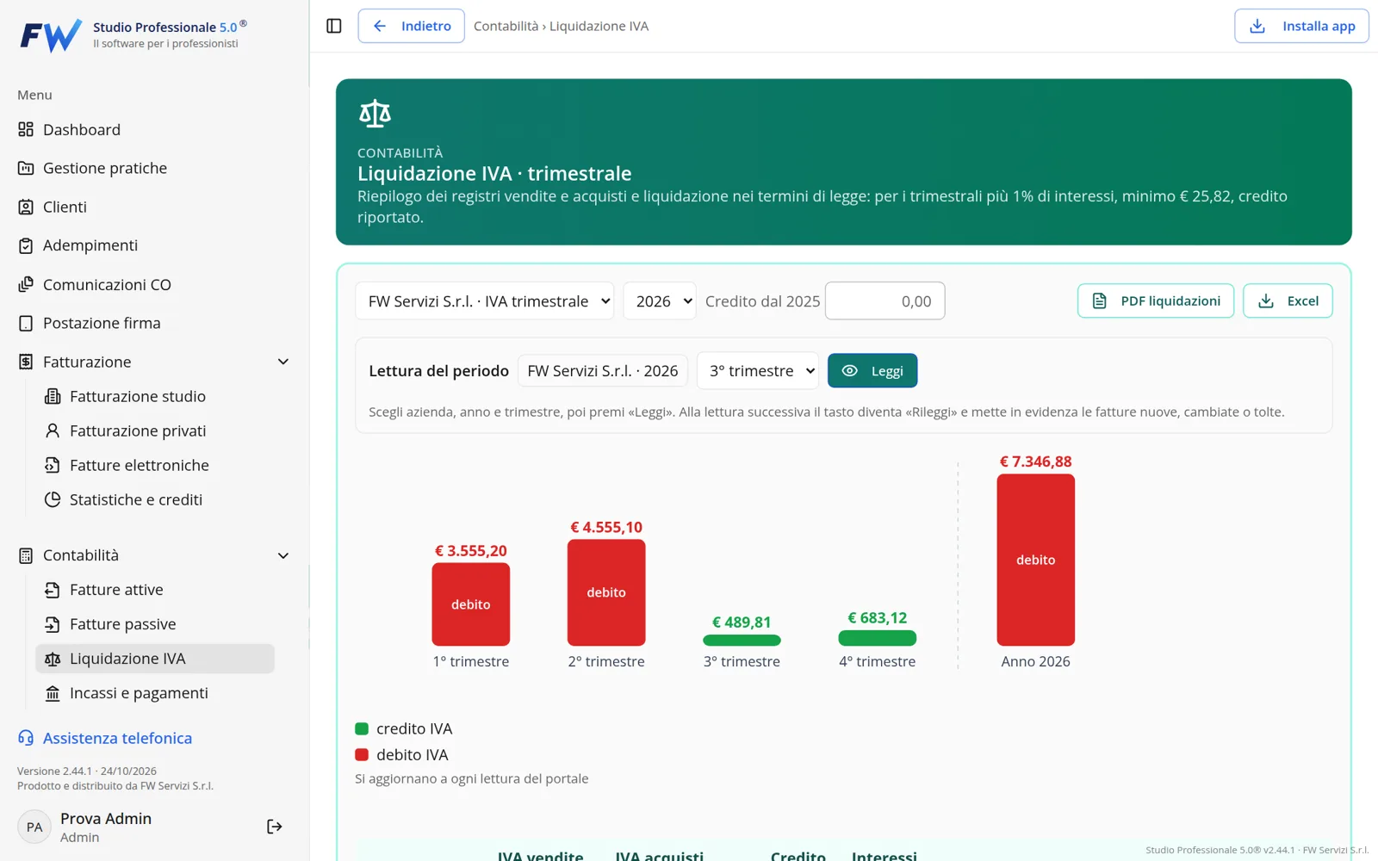The image size is (1378, 861).
Task: Click the Anno 2026 debito bar
Action: [1036, 560]
